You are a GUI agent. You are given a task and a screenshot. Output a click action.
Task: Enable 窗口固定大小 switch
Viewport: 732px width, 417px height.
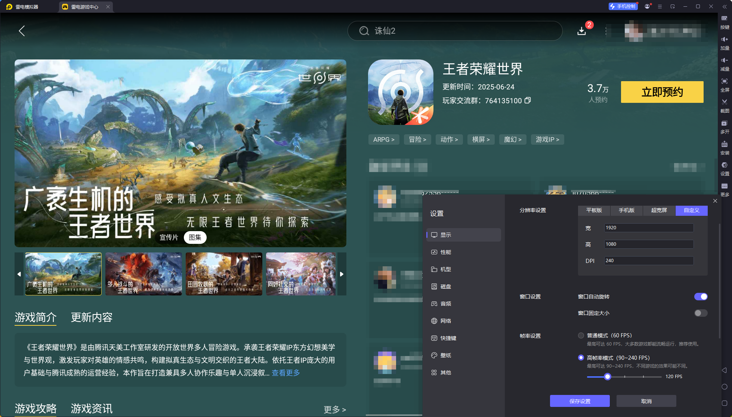coord(701,313)
